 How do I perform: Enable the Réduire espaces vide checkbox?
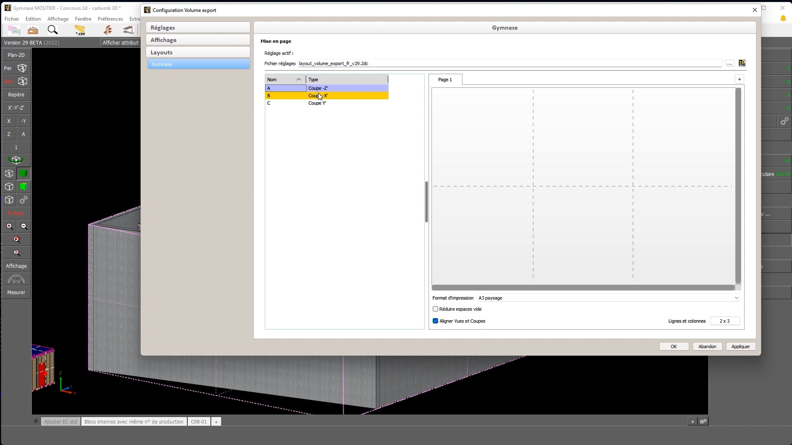436,309
